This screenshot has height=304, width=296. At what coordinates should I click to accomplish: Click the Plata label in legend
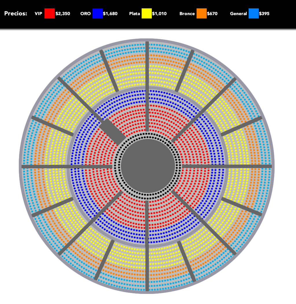(x=135, y=14)
